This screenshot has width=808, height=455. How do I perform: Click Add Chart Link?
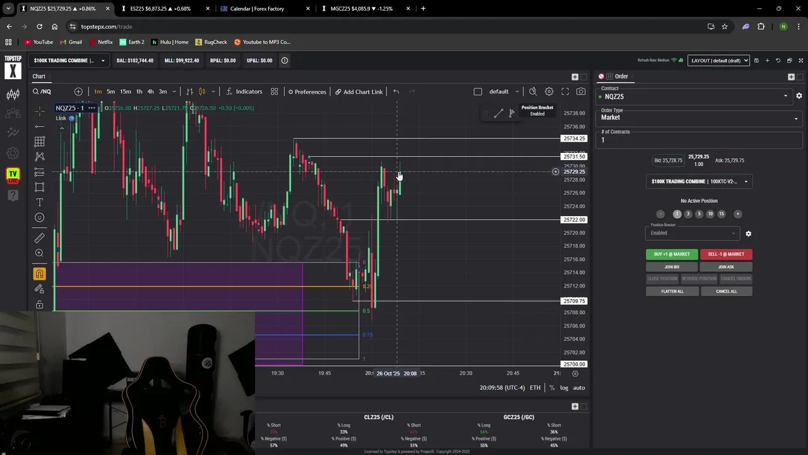click(359, 92)
